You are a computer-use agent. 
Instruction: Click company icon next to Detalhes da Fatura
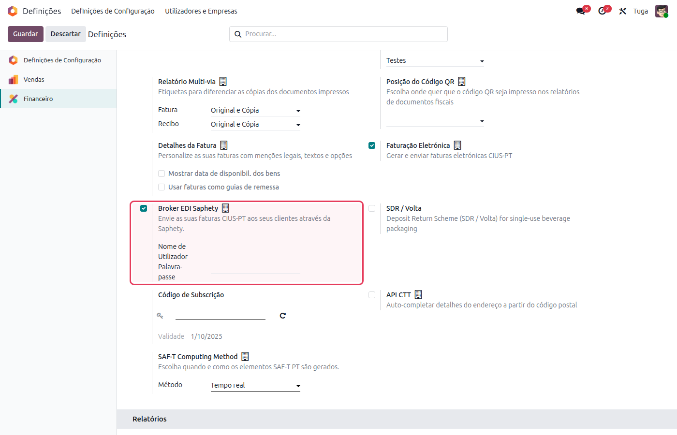224,145
